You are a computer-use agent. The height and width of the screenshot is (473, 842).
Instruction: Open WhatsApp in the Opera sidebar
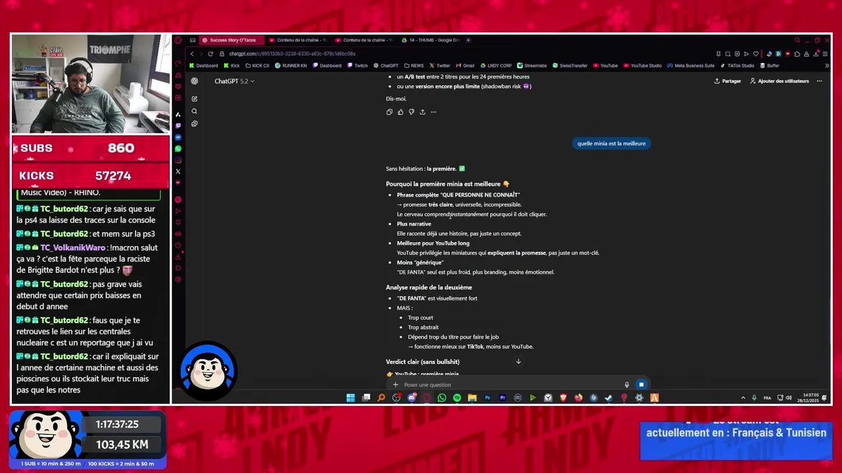[178, 148]
